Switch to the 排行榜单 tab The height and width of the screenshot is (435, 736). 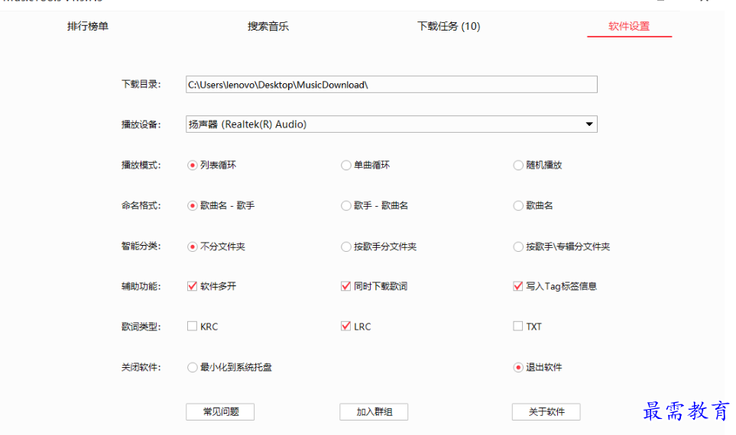pos(88,26)
